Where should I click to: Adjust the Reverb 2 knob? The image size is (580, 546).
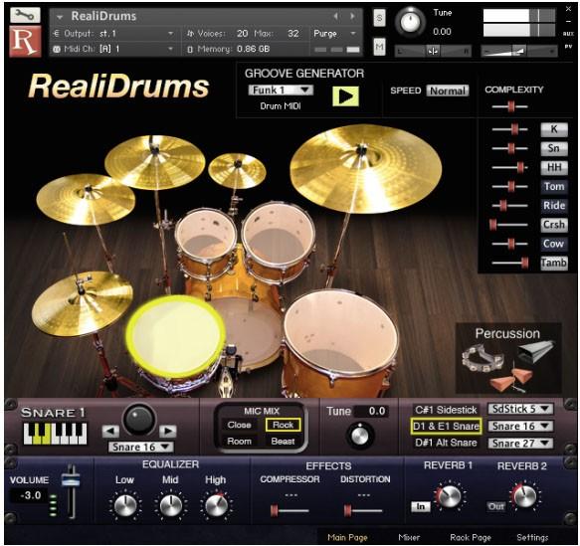(x=524, y=496)
